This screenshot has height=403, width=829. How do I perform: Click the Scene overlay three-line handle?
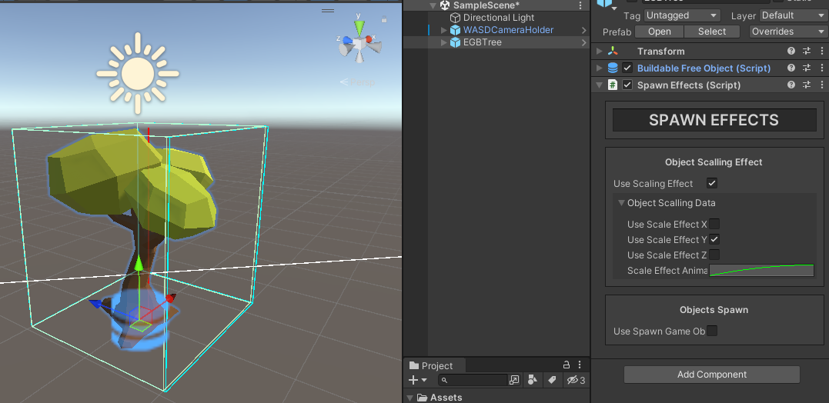[x=328, y=10]
